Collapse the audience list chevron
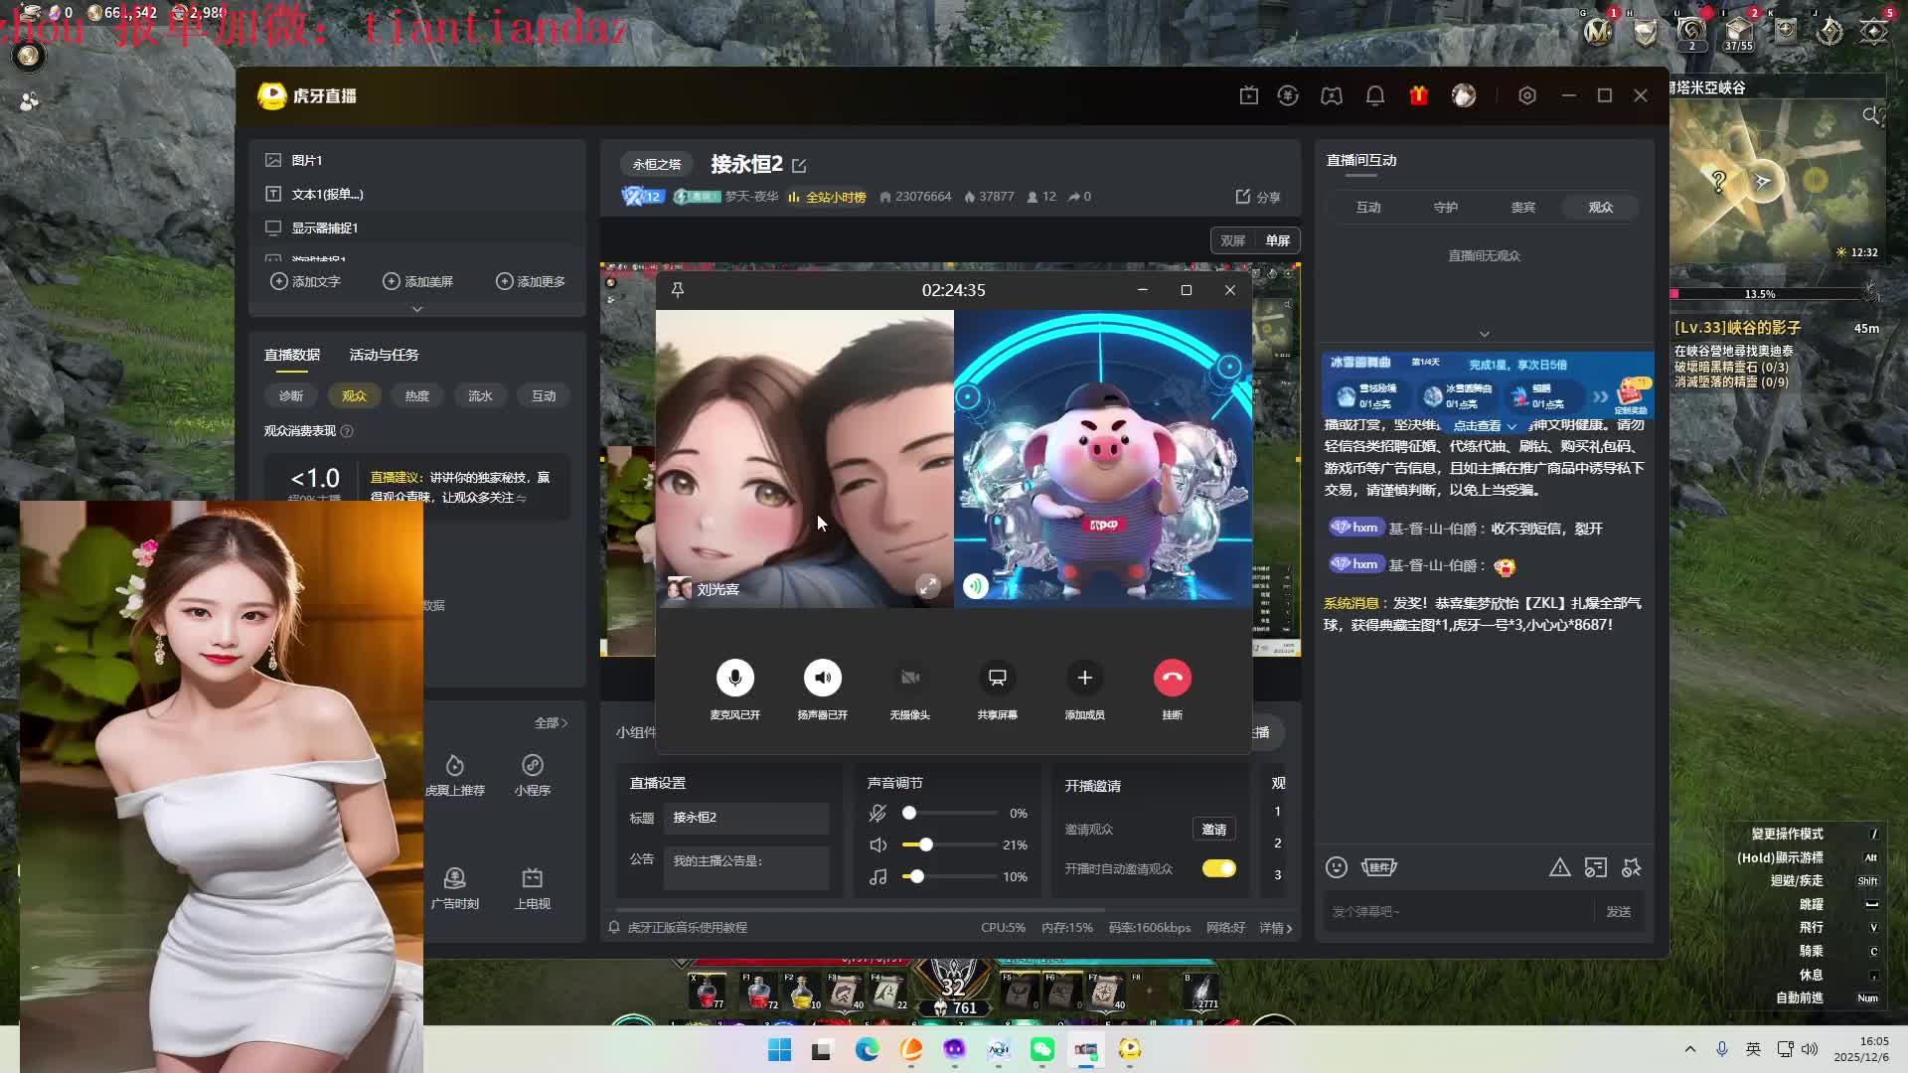The height and width of the screenshot is (1073, 1908). [1484, 334]
